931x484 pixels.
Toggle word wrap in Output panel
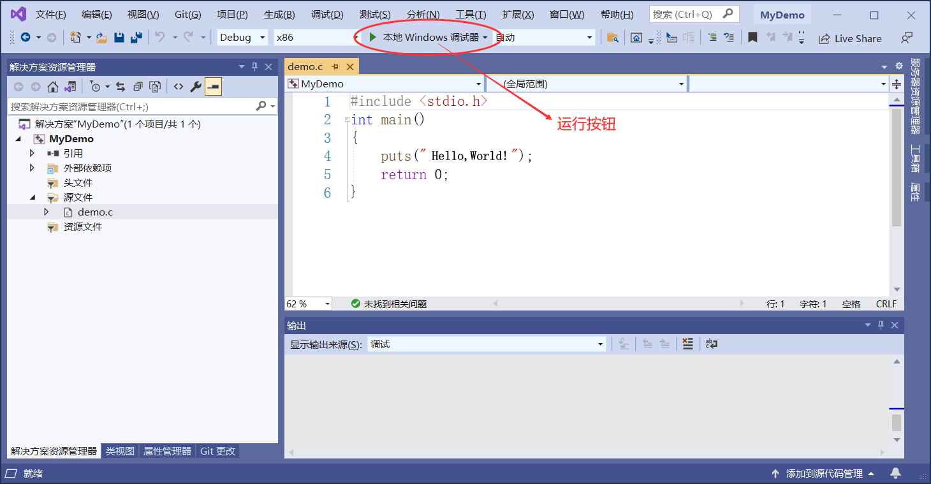tap(712, 344)
